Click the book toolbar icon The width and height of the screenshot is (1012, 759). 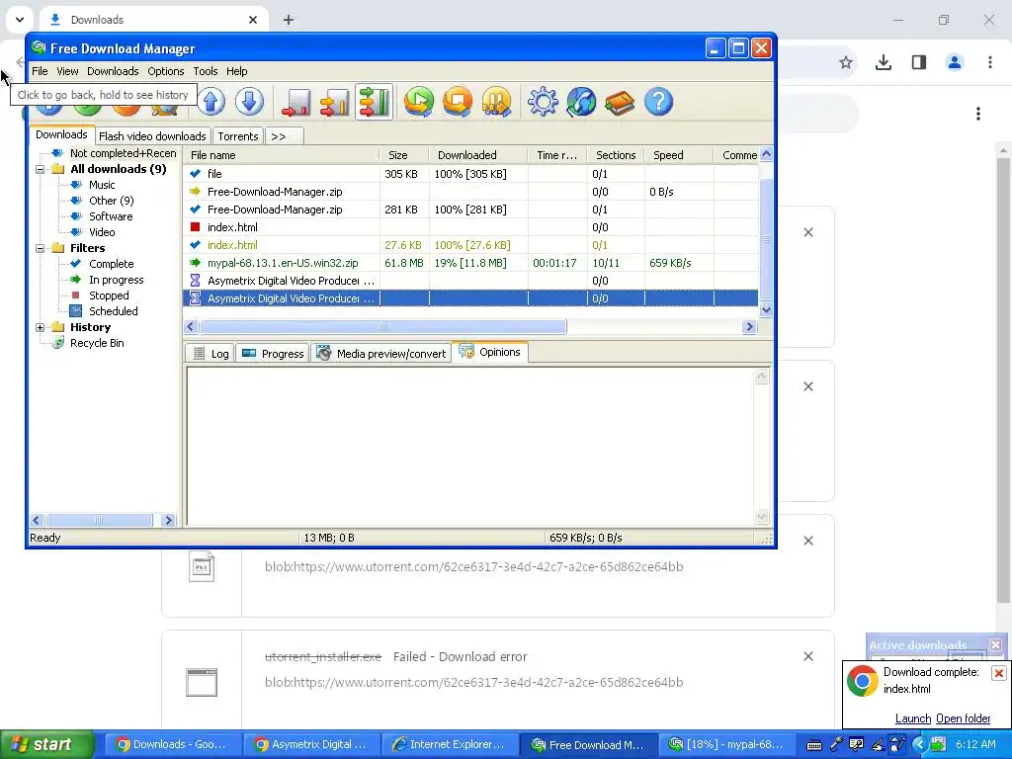click(620, 102)
